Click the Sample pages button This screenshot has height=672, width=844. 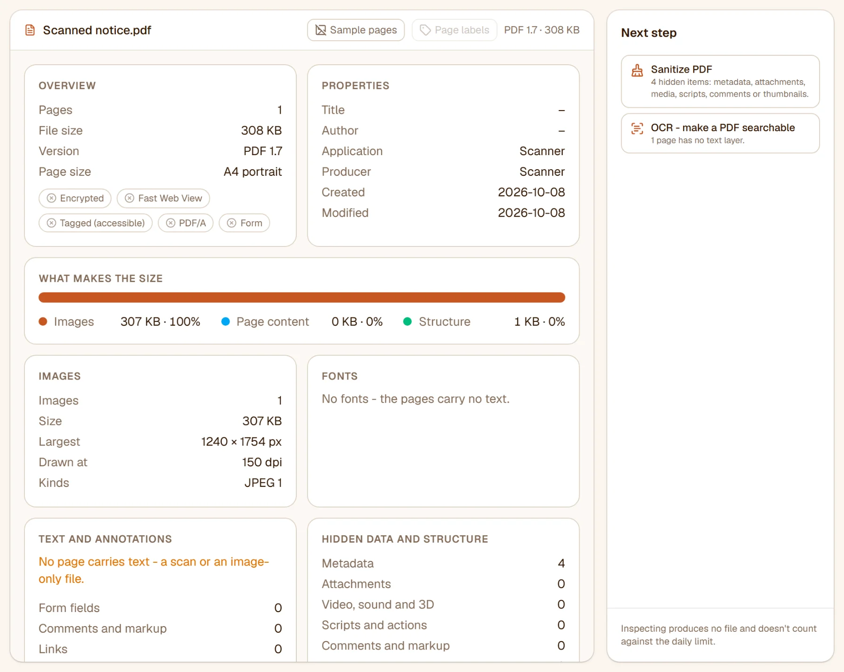click(x=356, y=30)
